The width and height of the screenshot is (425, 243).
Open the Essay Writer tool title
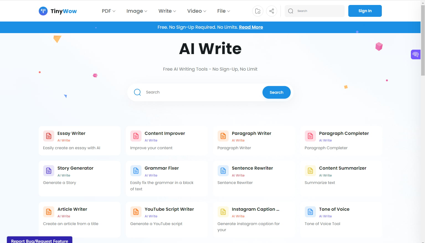coord(71,133)
